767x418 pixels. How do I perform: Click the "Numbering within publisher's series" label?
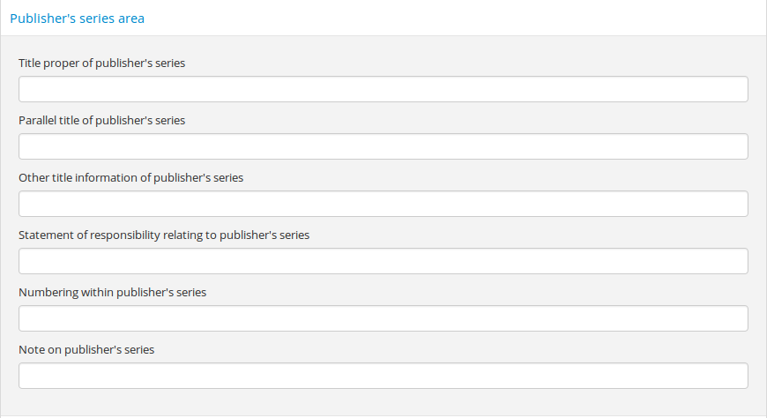112,292
